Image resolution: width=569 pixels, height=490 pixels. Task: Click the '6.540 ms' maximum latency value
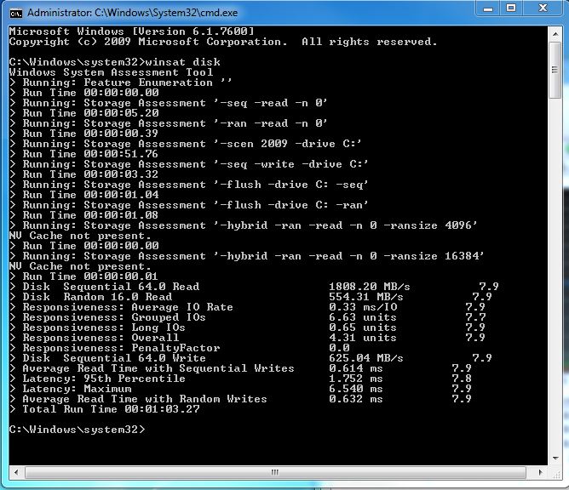356,389
